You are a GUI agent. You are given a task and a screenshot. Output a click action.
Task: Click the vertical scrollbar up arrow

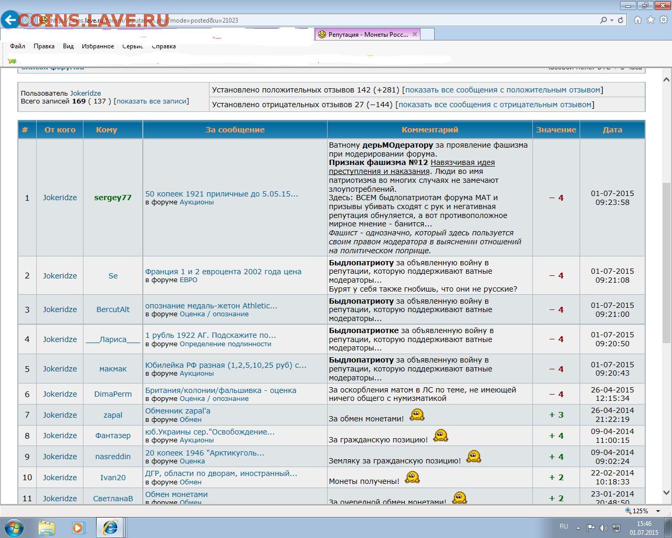(x=666, y=80)
